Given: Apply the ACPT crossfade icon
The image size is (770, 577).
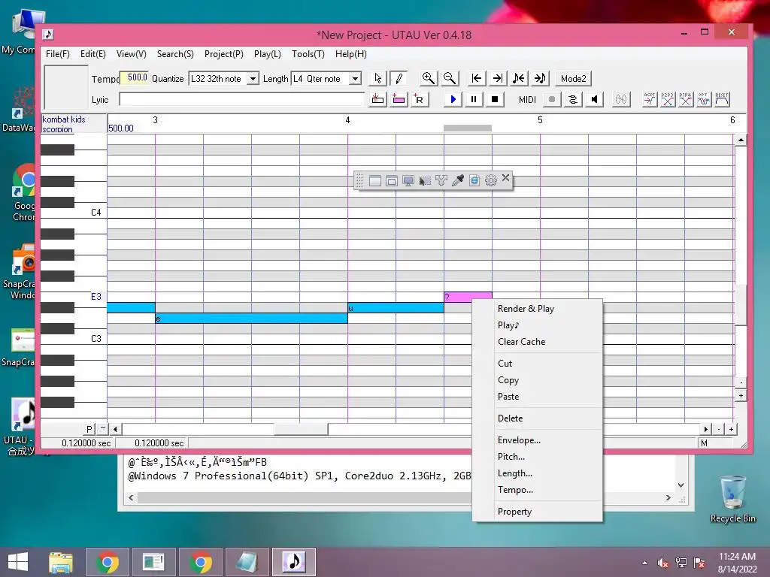Looking at the screenshot, I should coord(650,100).
